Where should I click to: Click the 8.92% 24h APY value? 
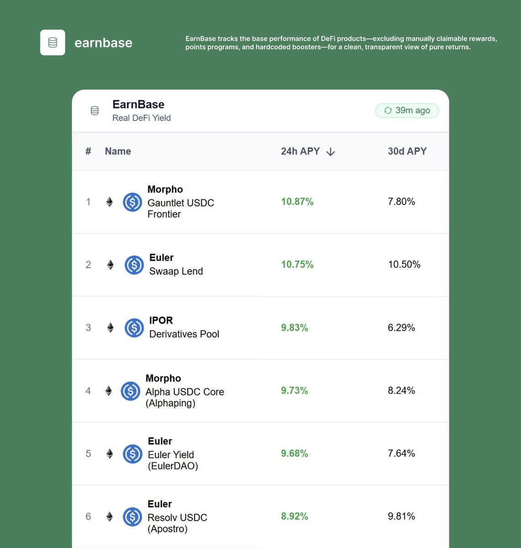[x=295, y=516]
